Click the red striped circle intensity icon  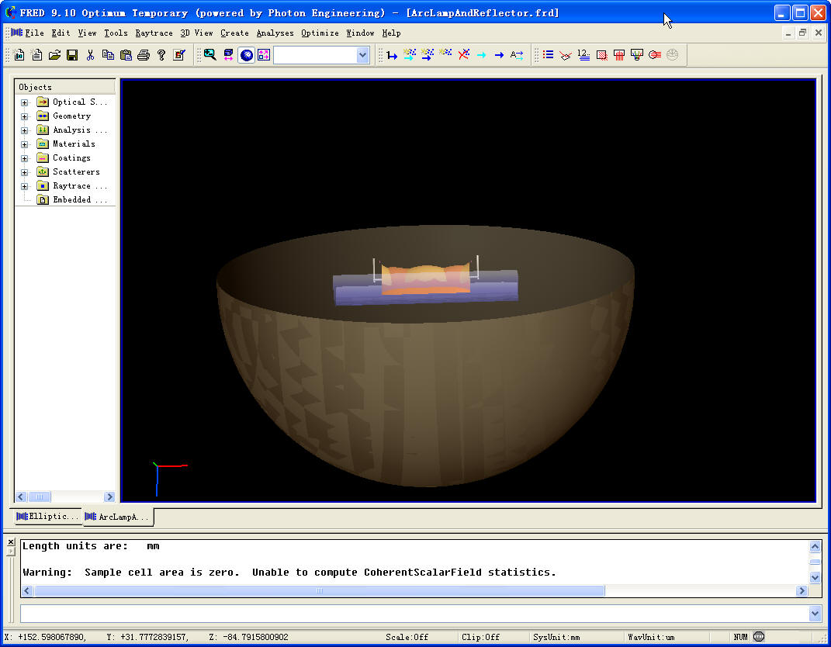655,54
